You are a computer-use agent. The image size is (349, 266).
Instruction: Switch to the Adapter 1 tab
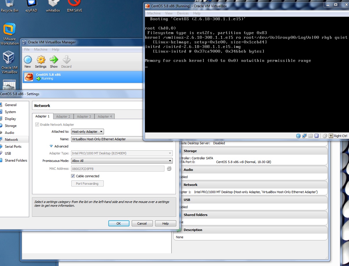pyautogui.click(x=42, y=116)
